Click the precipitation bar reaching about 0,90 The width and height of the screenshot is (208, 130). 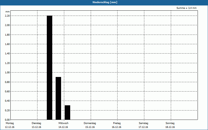(58, 98)
